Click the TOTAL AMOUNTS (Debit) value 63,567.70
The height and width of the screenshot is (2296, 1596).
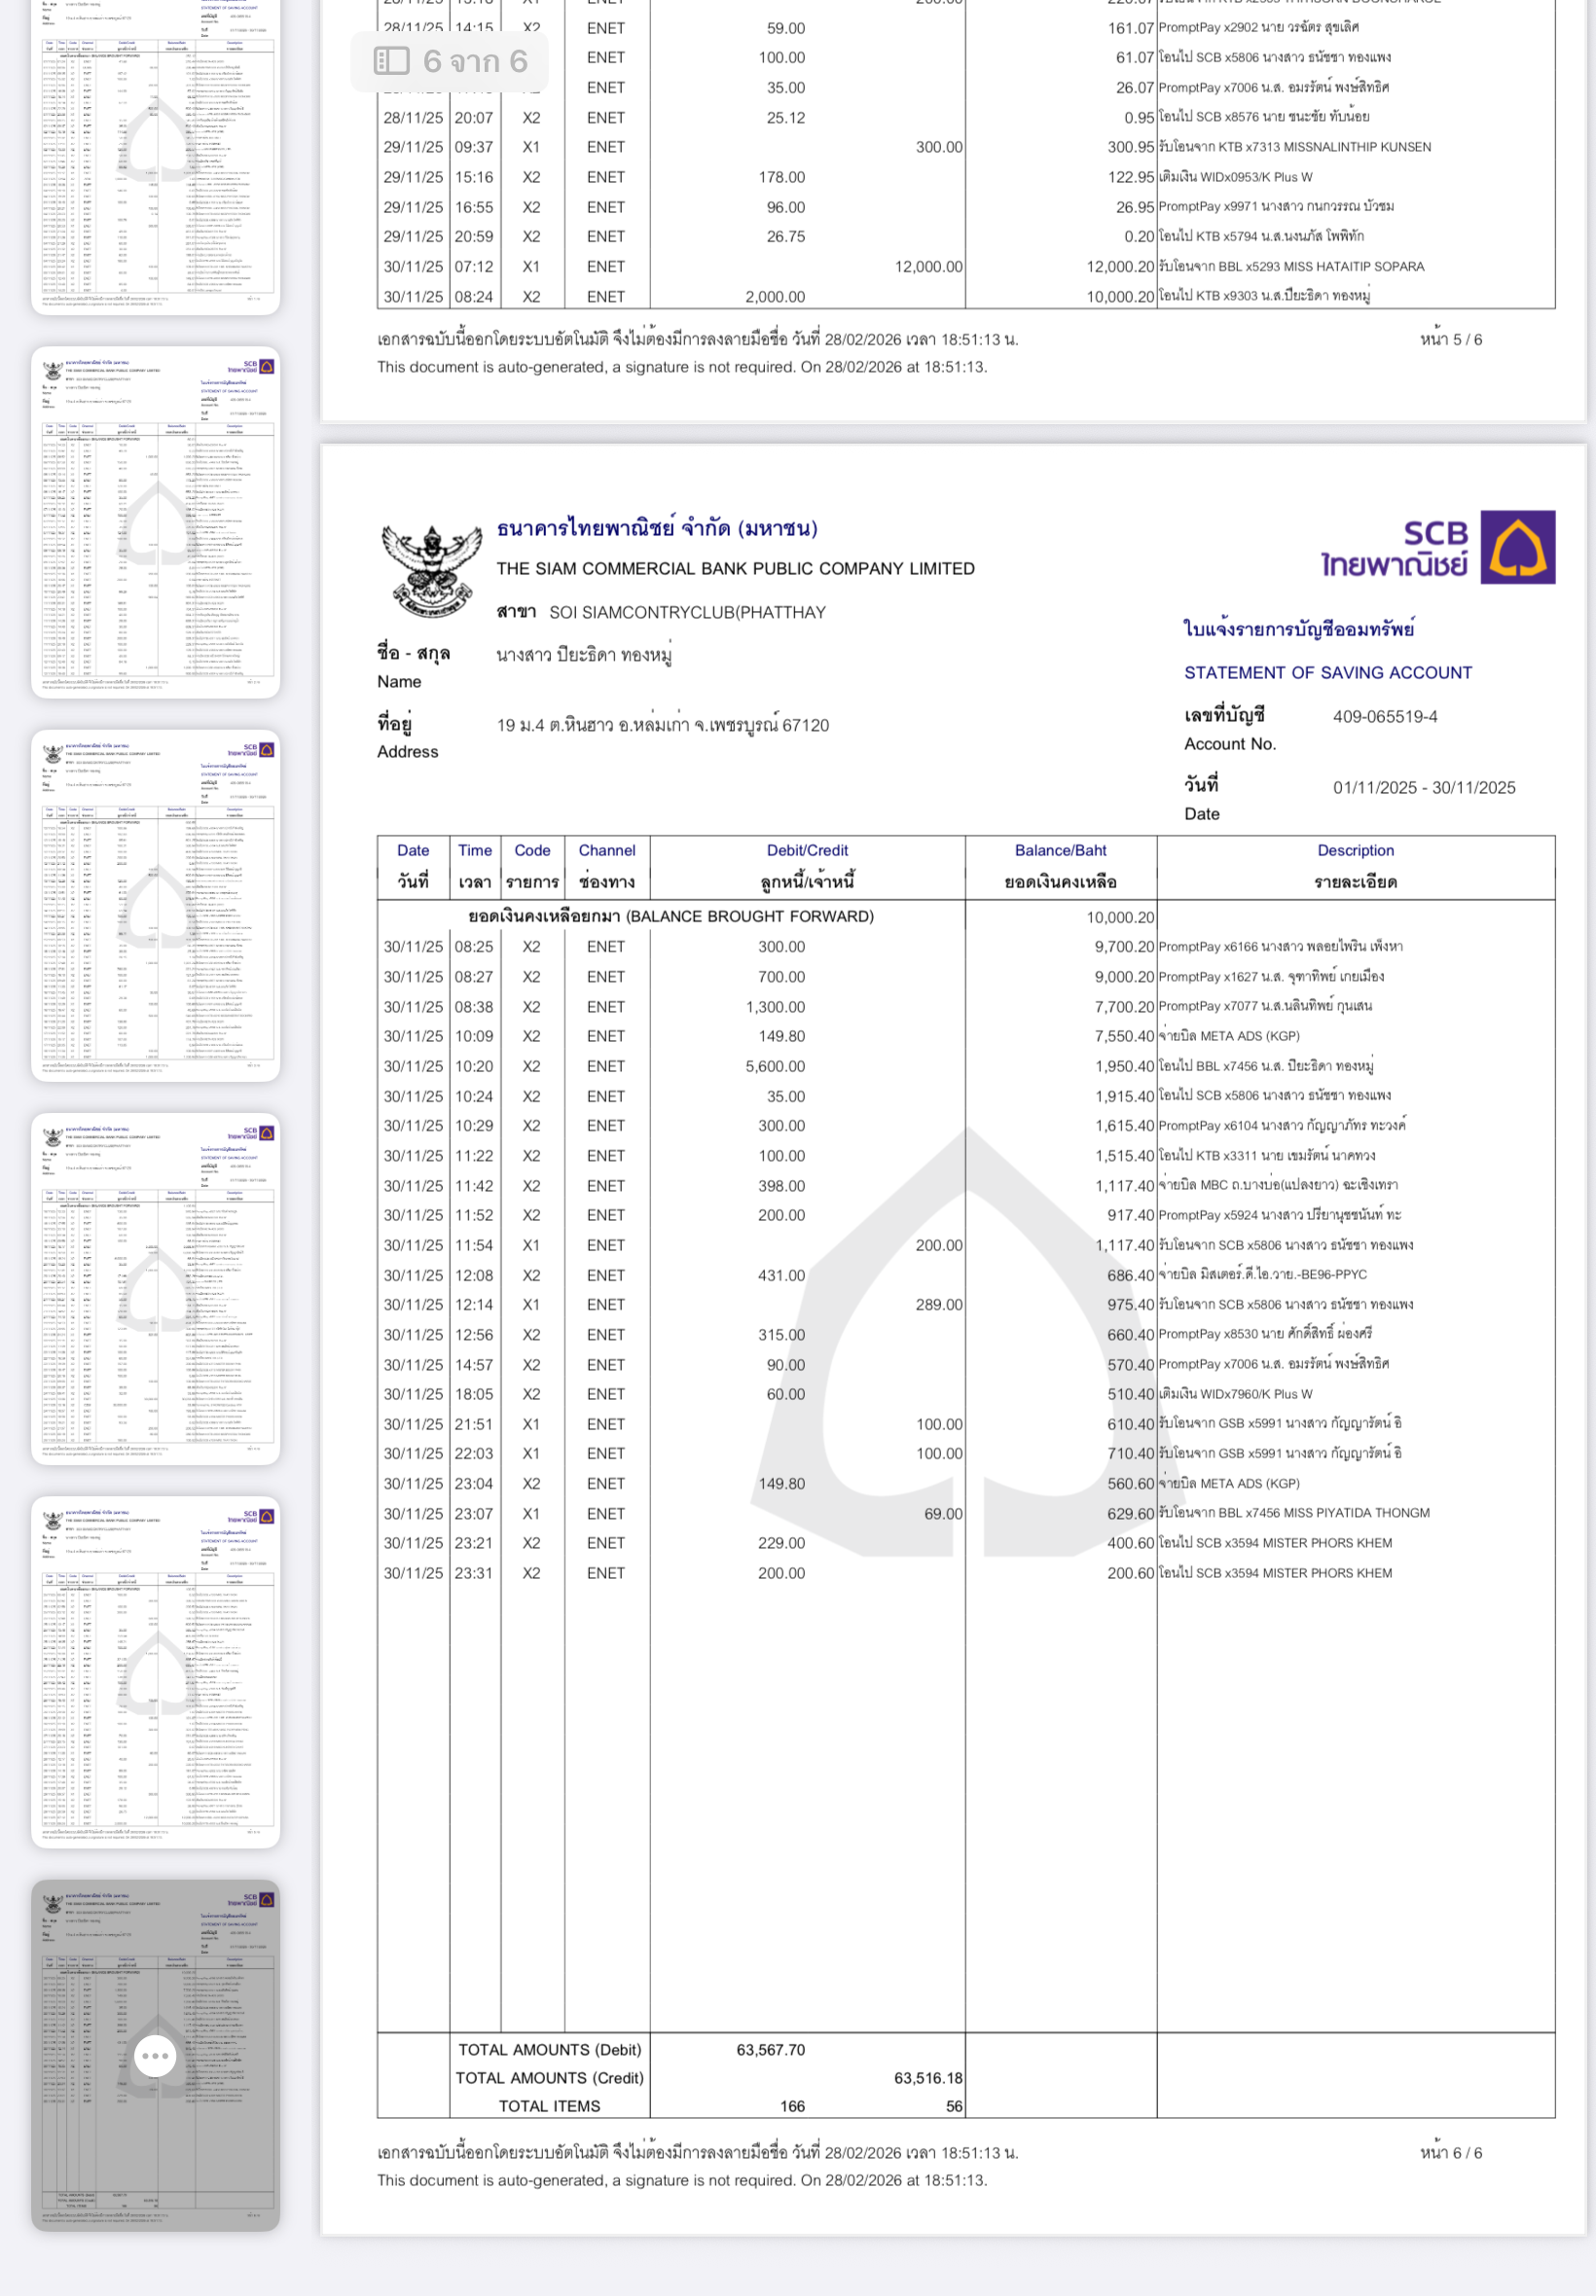(770, 2050)
